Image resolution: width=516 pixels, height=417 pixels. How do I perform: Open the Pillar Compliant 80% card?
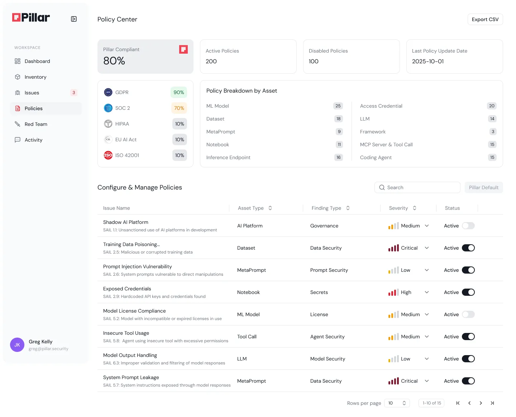point(145,57)
